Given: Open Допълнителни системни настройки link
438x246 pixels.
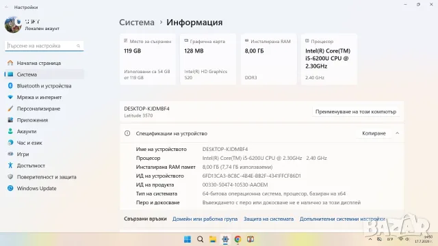Looking at the screenshot, I should pos(342,219).
